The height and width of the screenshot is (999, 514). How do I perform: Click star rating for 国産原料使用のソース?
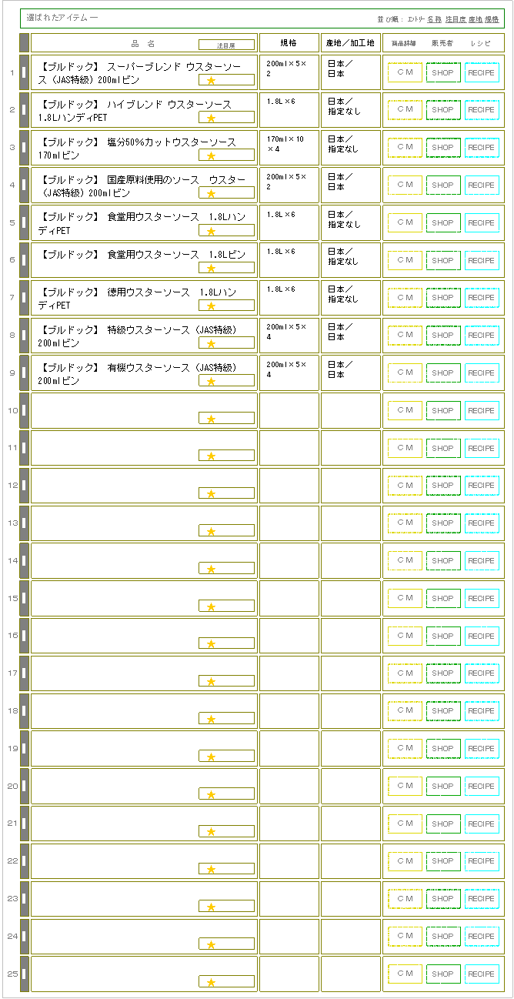click(211, 193)
